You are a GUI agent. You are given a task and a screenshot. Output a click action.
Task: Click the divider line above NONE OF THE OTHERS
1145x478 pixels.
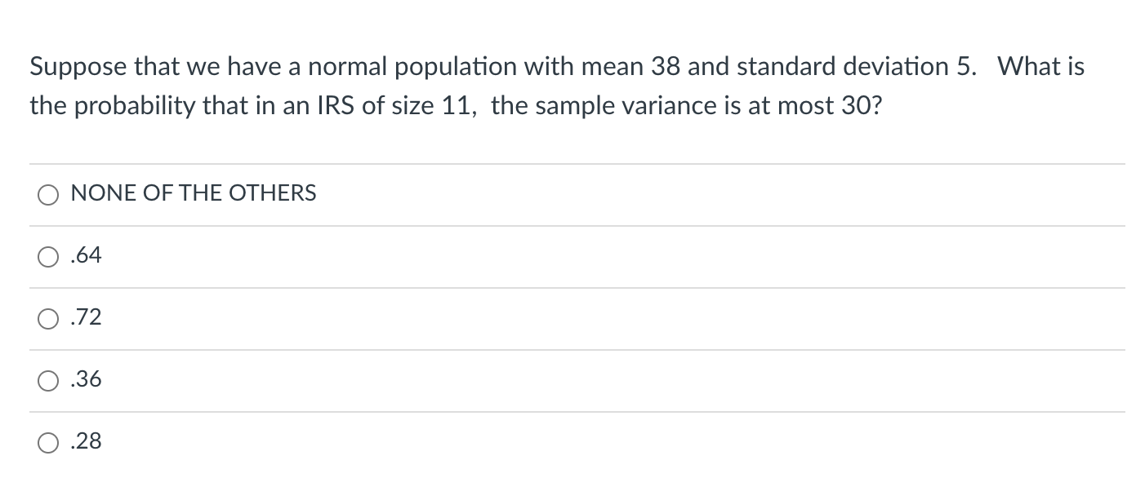point(572,163)
